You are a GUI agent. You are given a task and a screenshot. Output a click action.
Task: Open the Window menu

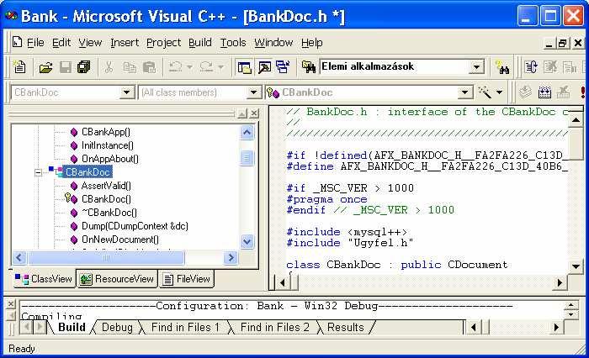(273, 42)
